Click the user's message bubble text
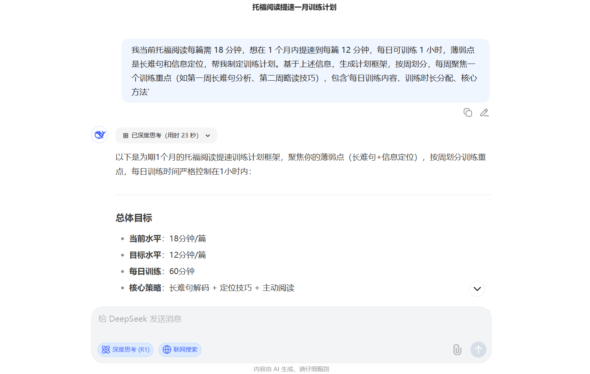Screen dimensions: 590x374 (x=304, y=71)
